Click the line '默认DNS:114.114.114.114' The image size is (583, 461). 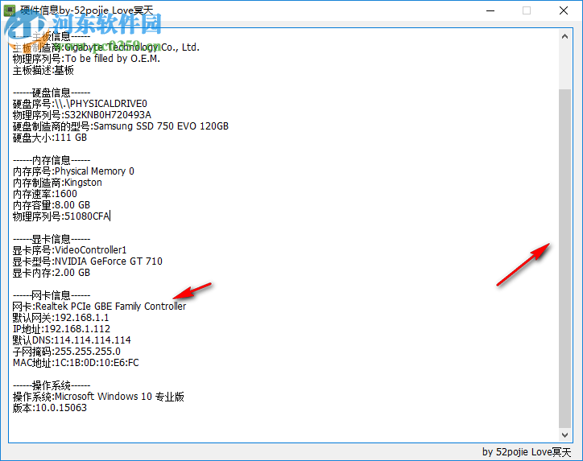pyautogui.click(x=72, y=340)
